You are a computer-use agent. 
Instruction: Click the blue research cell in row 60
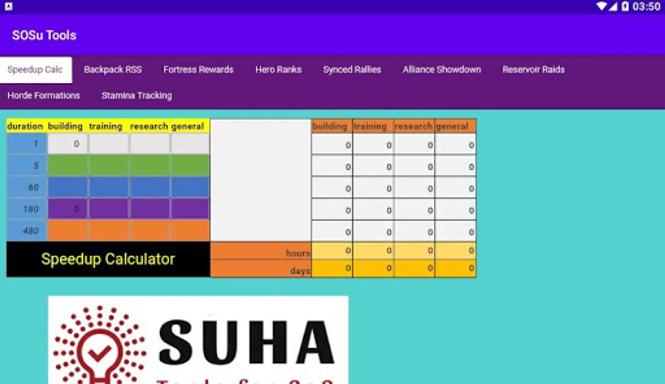[150, 187]
